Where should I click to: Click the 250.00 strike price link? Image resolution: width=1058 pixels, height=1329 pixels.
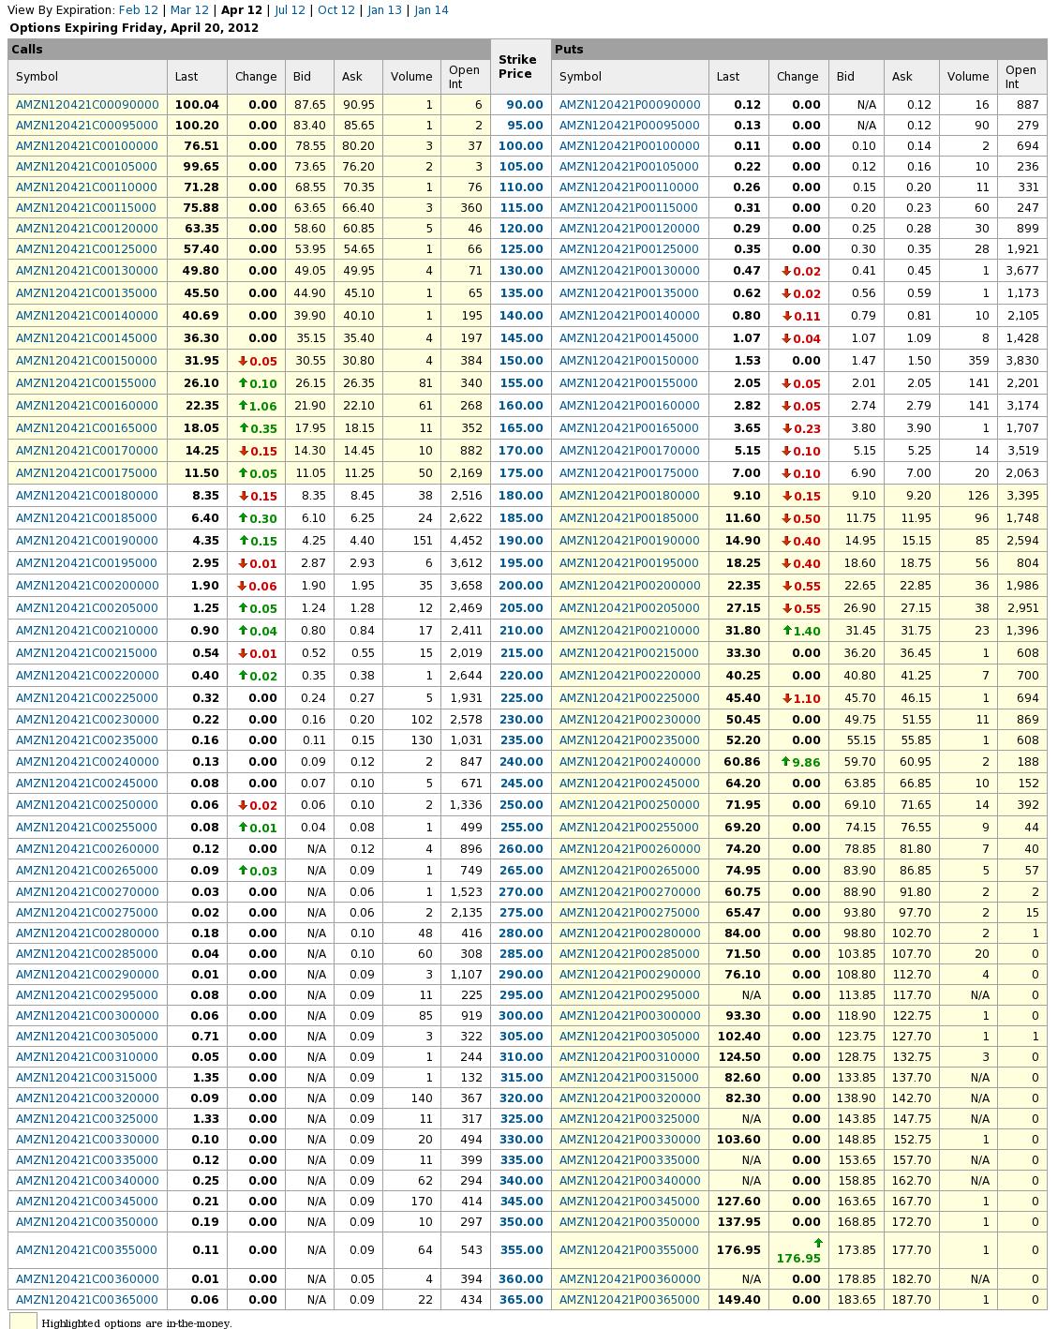(x=521, y=805)
